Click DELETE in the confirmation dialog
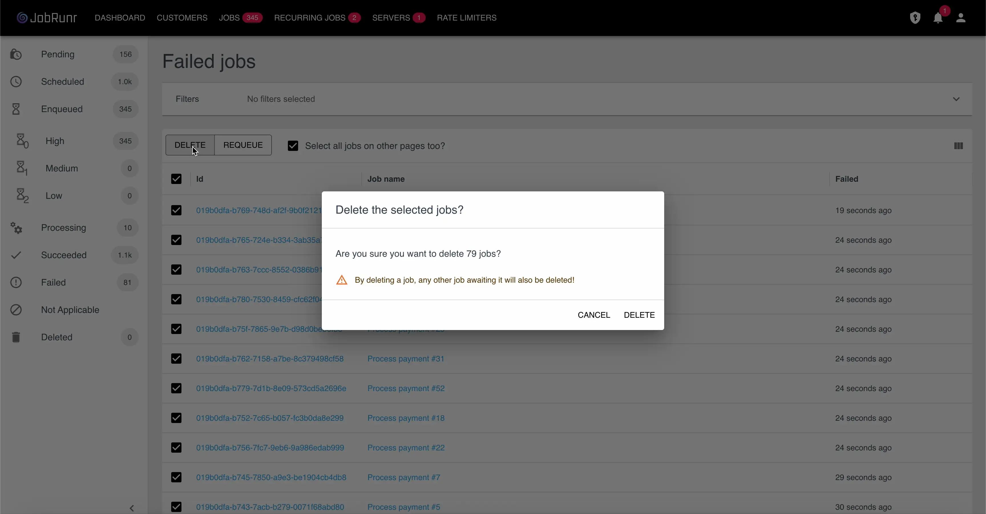986x514 pixels. 639,315
